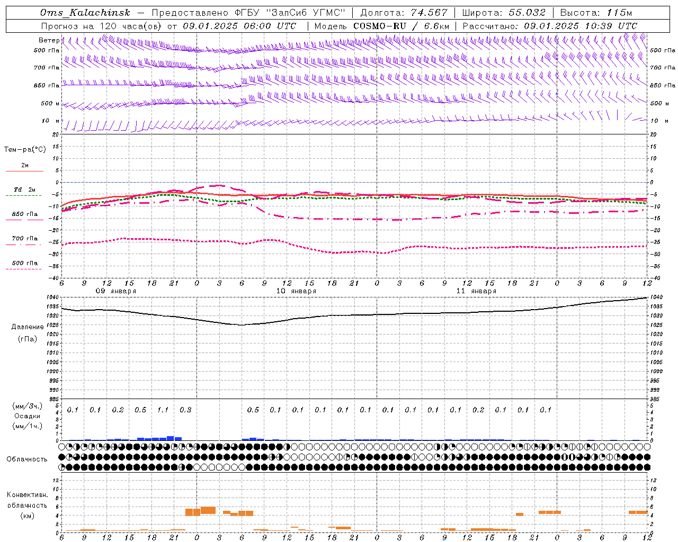Click the Давление pressure section label

click(x=28, y=327)
